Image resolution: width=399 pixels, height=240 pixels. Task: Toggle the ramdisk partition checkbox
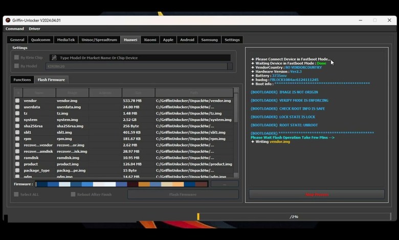pos(17,158)
